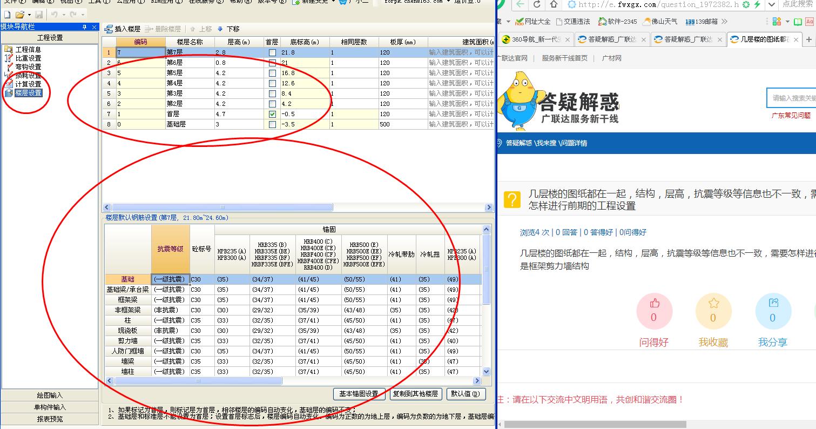Expand more bookmarks chevron in browser
The image size is (816, 429).
point(724,22)
